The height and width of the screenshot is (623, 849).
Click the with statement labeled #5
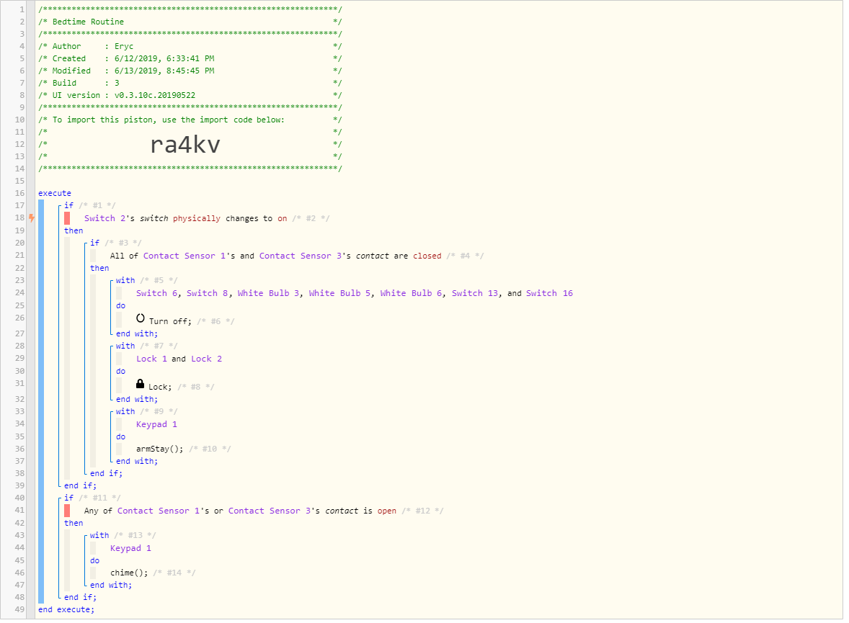tap(125, 280)
